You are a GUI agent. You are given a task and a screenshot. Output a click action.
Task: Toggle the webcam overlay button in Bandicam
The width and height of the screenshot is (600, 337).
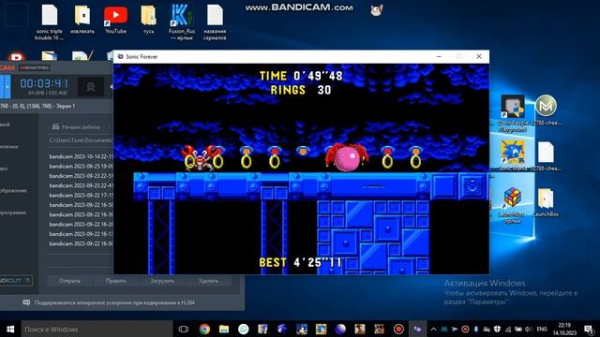[90, 87]
